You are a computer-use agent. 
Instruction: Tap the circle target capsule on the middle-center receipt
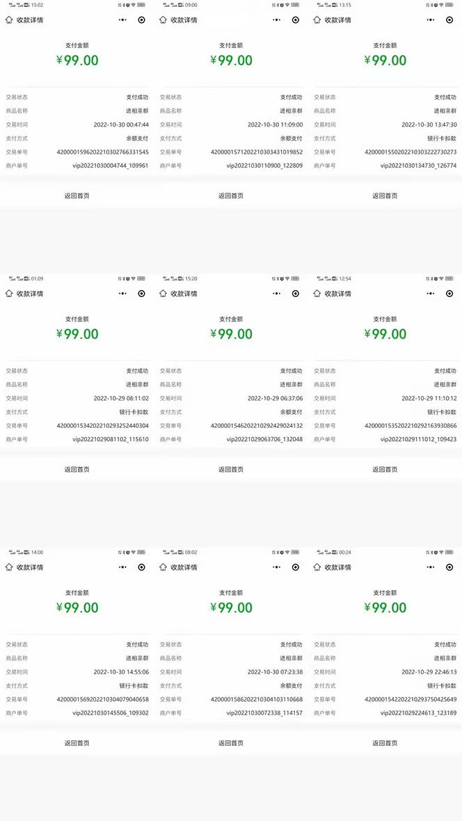tap(295, 293)
